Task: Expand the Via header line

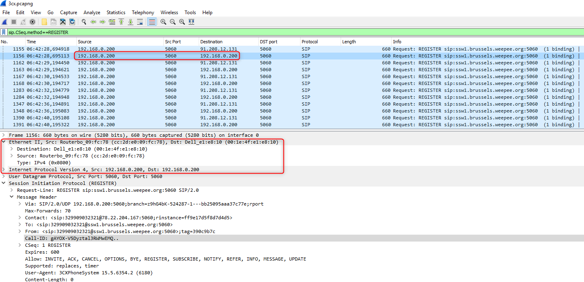Action: coord(20,204)
